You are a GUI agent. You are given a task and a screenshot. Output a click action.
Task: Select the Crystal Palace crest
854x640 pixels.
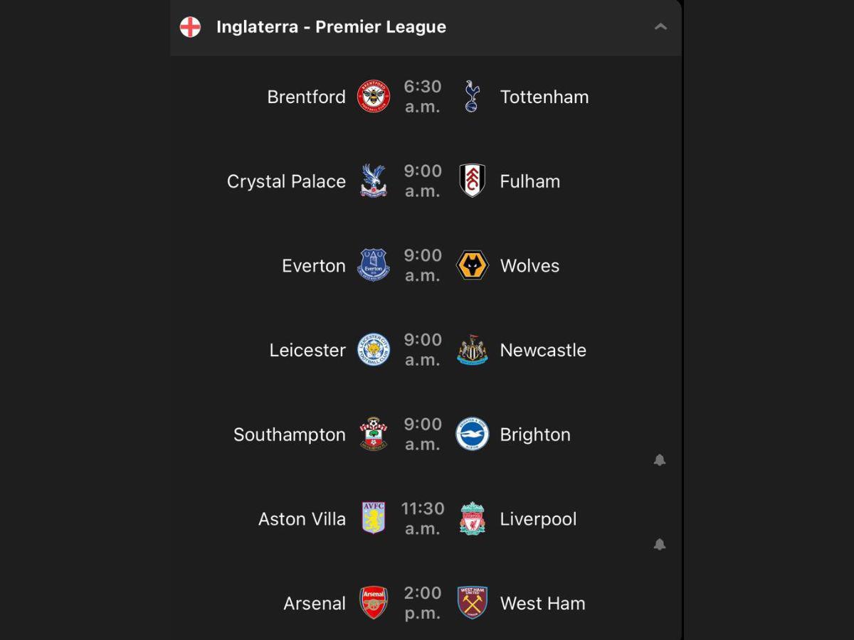373,181
